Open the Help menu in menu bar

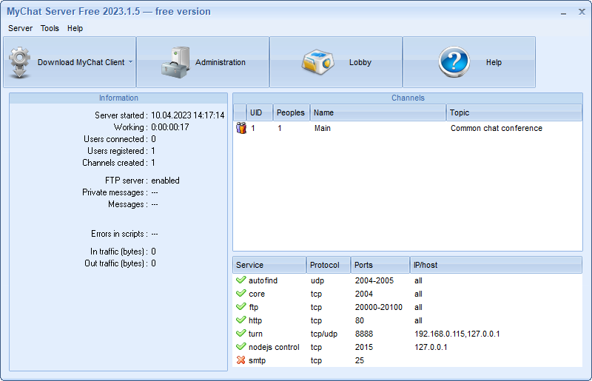coord(75,28)
